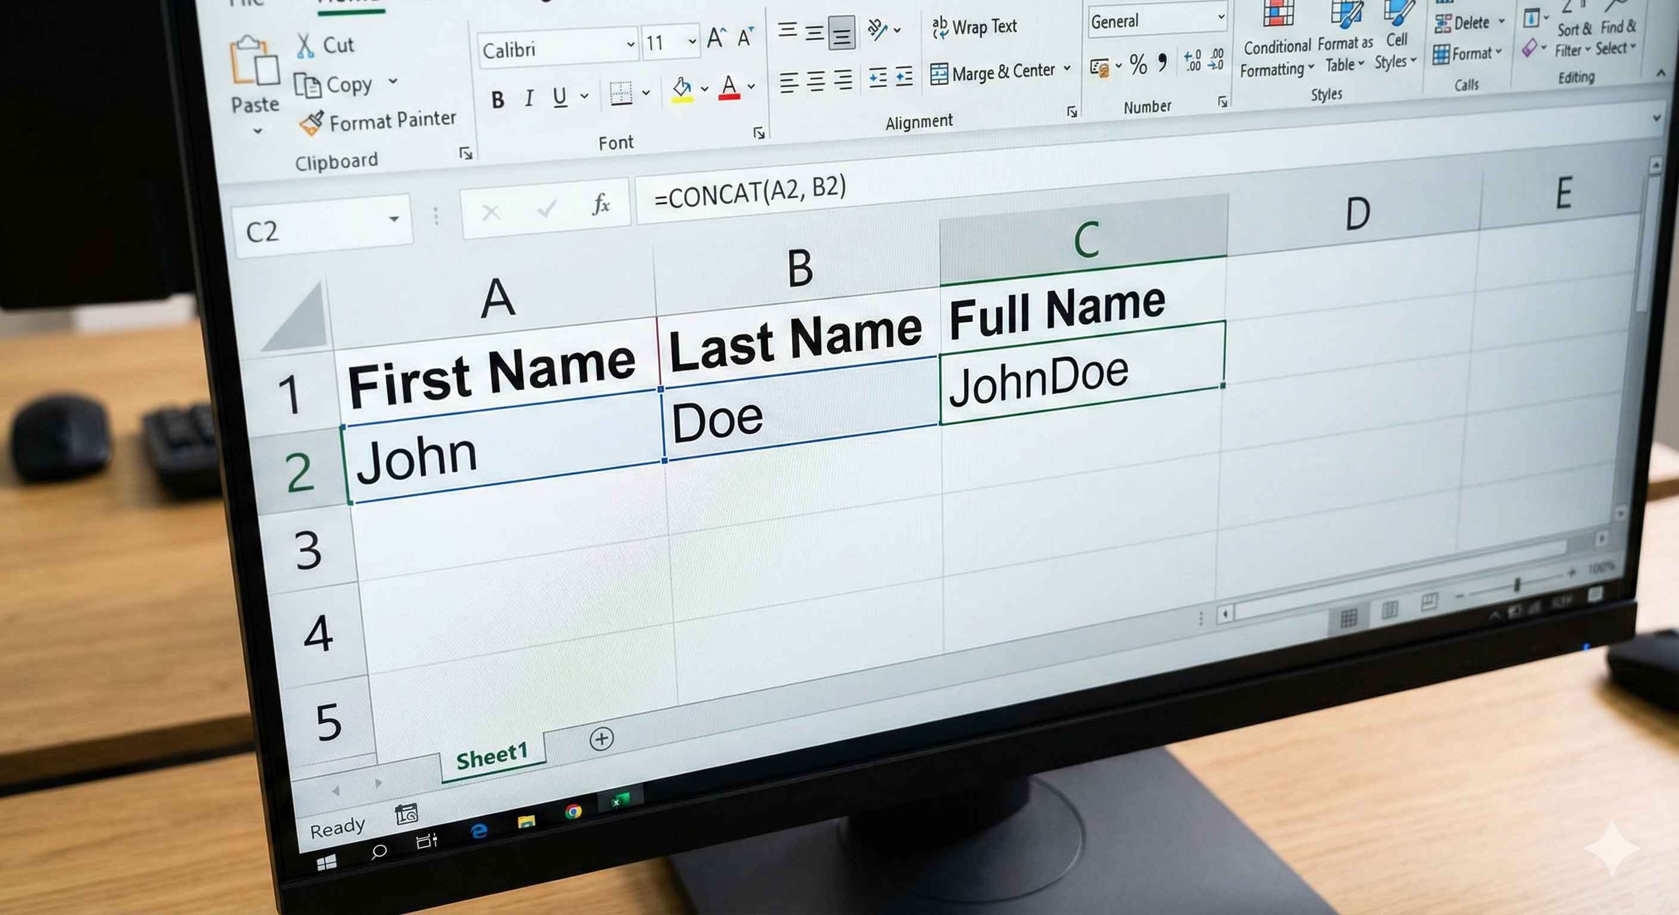Open the Calibri font name dropdown
The image size is (1679, 915).
(630, 44)
